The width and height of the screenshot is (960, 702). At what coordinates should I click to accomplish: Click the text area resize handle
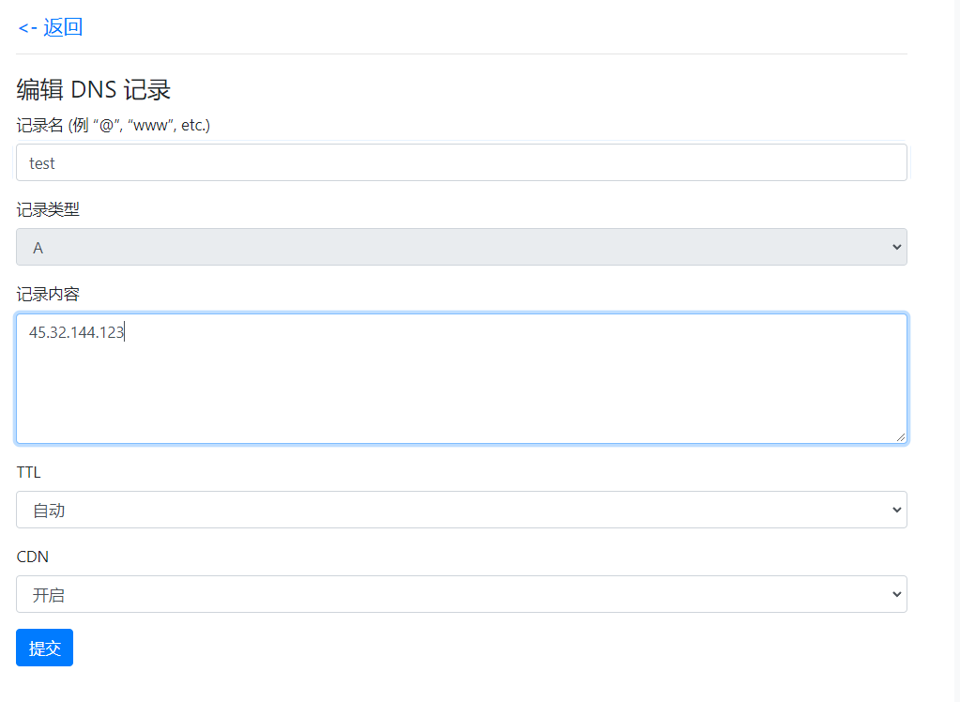coord(901,437)
